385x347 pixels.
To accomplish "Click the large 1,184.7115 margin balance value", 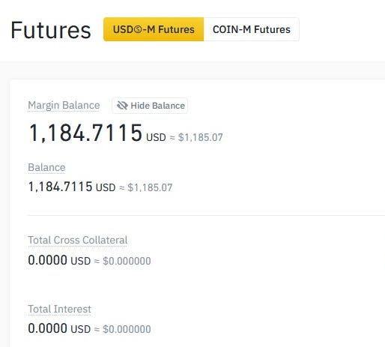I will click(85, 133).
